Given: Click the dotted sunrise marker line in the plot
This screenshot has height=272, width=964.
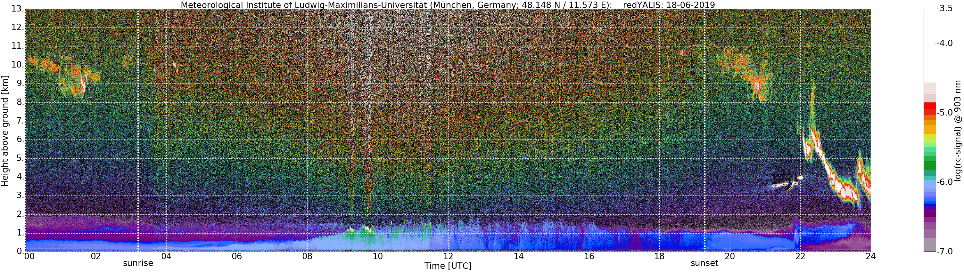Looking at the screenshot, I should pos(138,130).
